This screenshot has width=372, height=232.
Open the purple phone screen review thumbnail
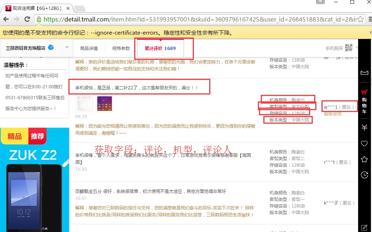105,104
